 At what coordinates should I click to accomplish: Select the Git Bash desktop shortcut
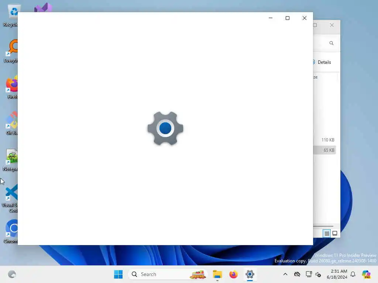(11, 123)
